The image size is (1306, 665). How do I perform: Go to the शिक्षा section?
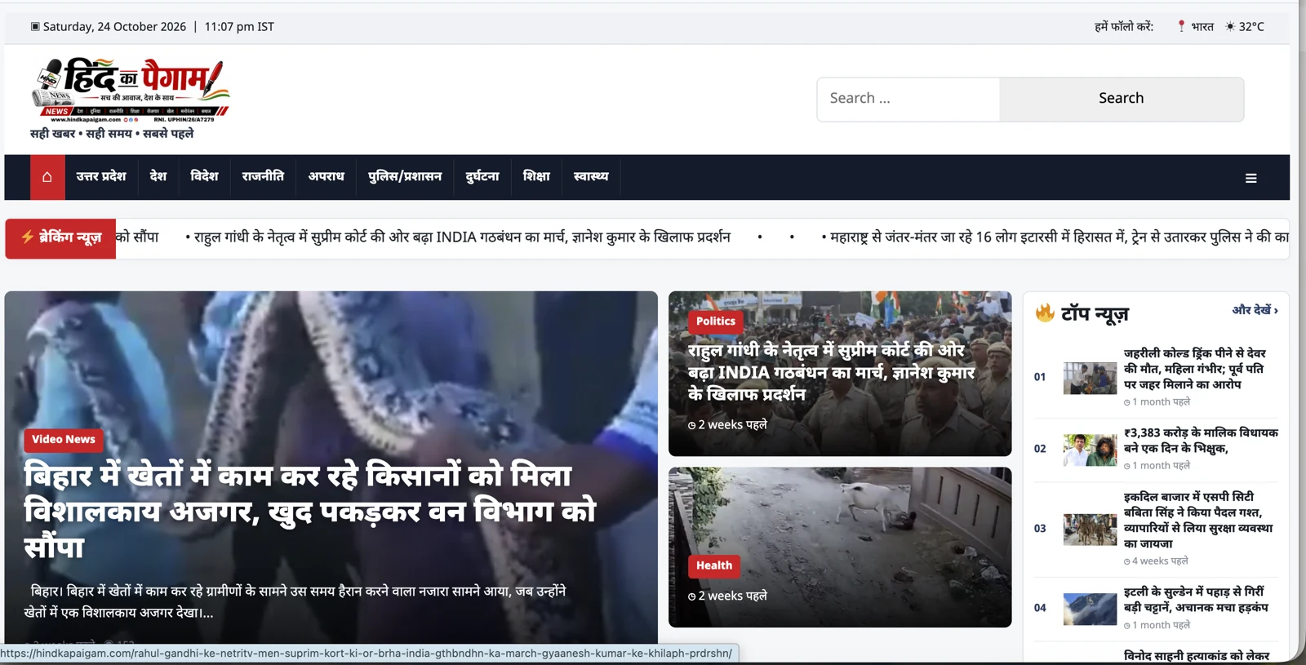[536, 177]
